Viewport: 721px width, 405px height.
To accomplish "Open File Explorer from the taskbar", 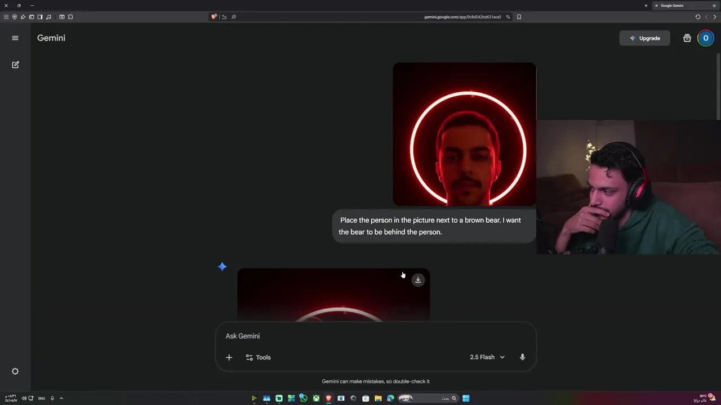I will [x=378, y=398].
